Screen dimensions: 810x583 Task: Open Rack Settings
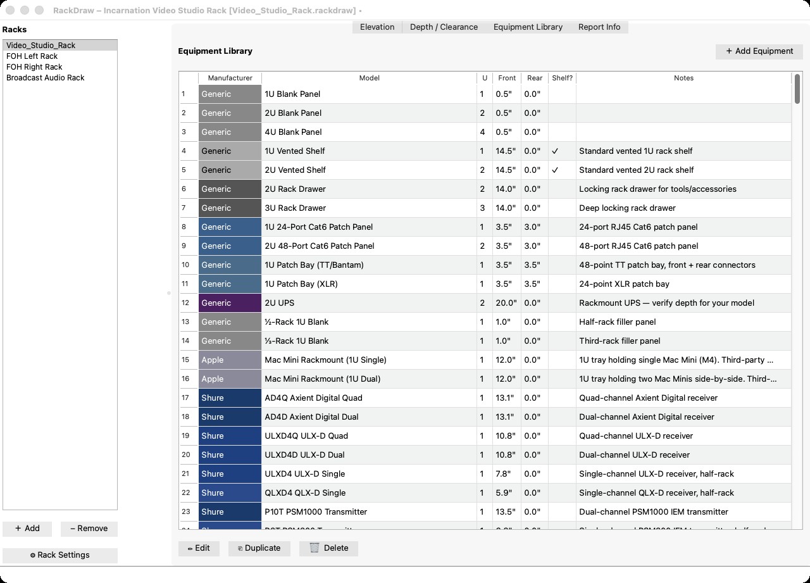click(x=60, y=555)
